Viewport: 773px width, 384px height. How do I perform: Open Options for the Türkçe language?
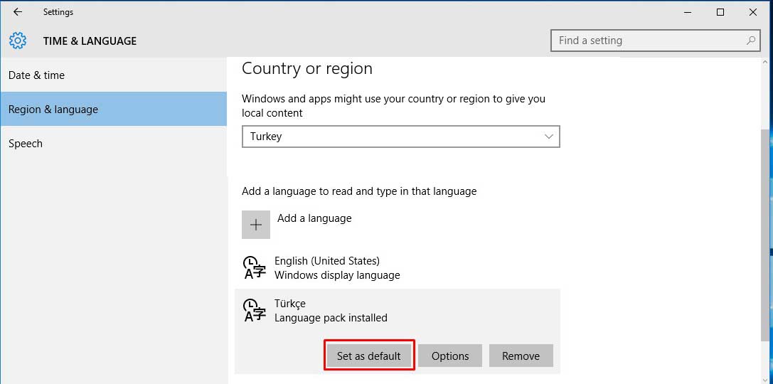coord(450,356)
